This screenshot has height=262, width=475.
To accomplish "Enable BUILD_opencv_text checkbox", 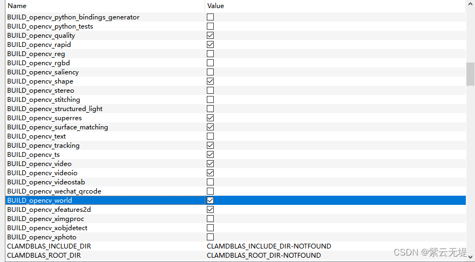I will 210,136.
